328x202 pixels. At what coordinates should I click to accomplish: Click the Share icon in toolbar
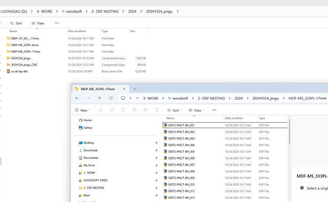tap(146, 110)
